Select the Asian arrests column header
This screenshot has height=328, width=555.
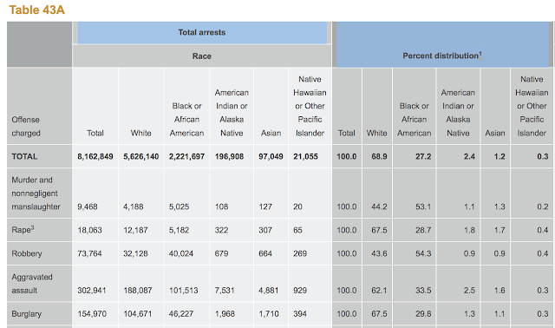(x=271, y=133)
